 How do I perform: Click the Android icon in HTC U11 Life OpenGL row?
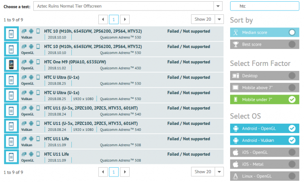[31, 154]
